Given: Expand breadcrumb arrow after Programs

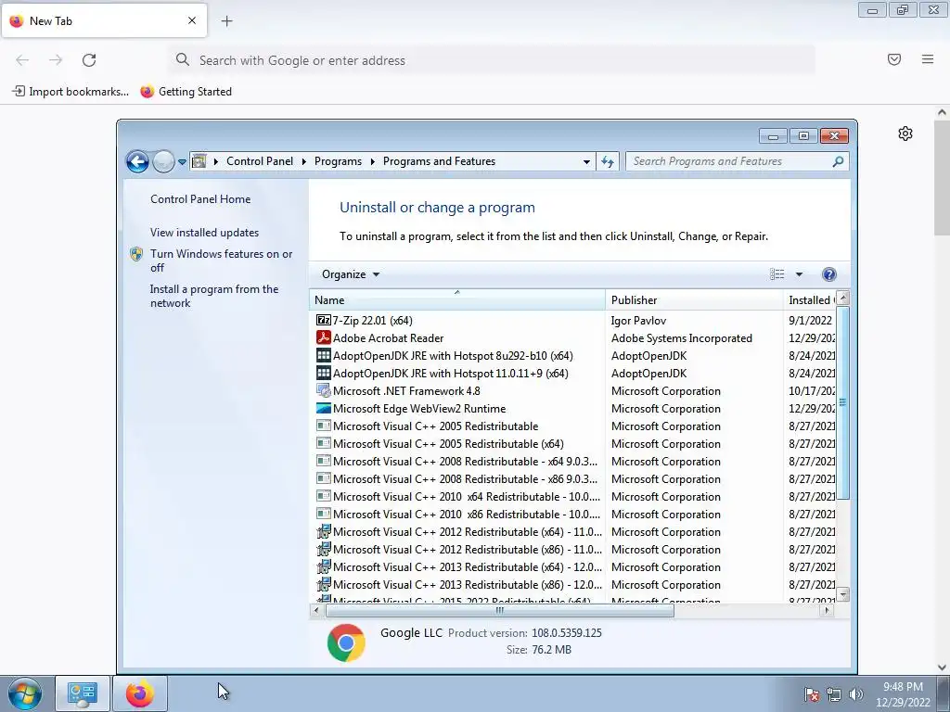Looking at the screenshot, I should [372, 161].
